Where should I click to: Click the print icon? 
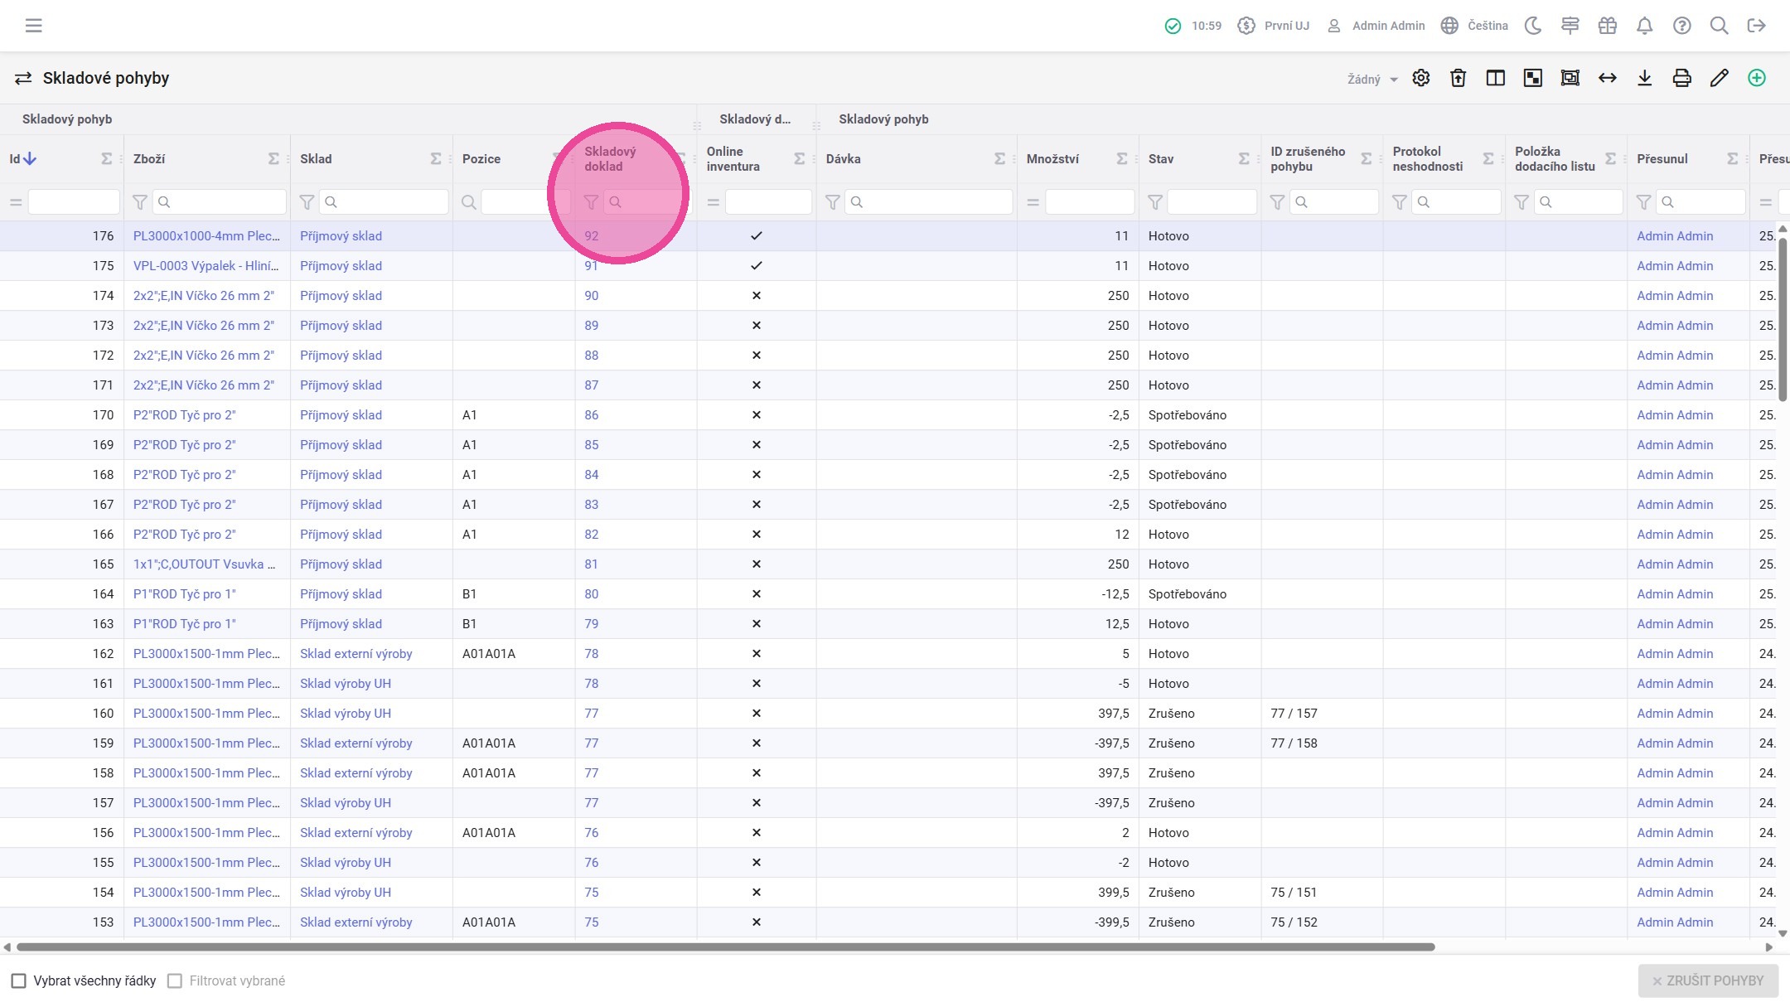[1681, 78]
